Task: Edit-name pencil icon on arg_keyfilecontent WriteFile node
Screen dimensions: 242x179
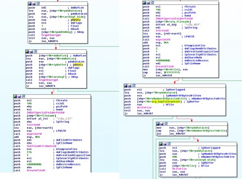Action: coord(130,86)
